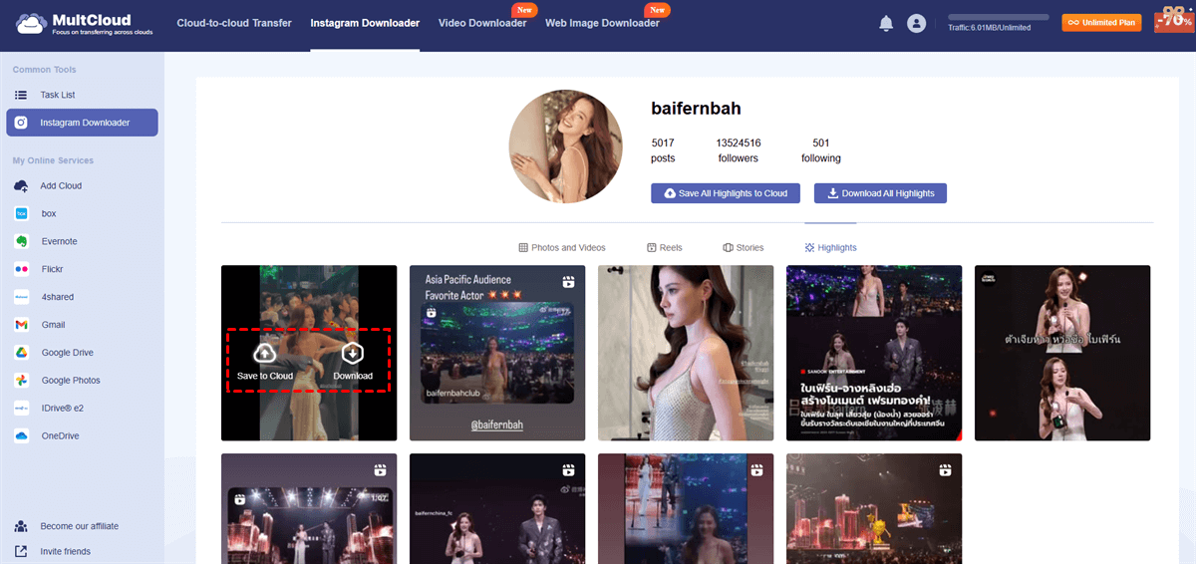
Task: Select the OneDrive cloud icon
Action: 21,436
